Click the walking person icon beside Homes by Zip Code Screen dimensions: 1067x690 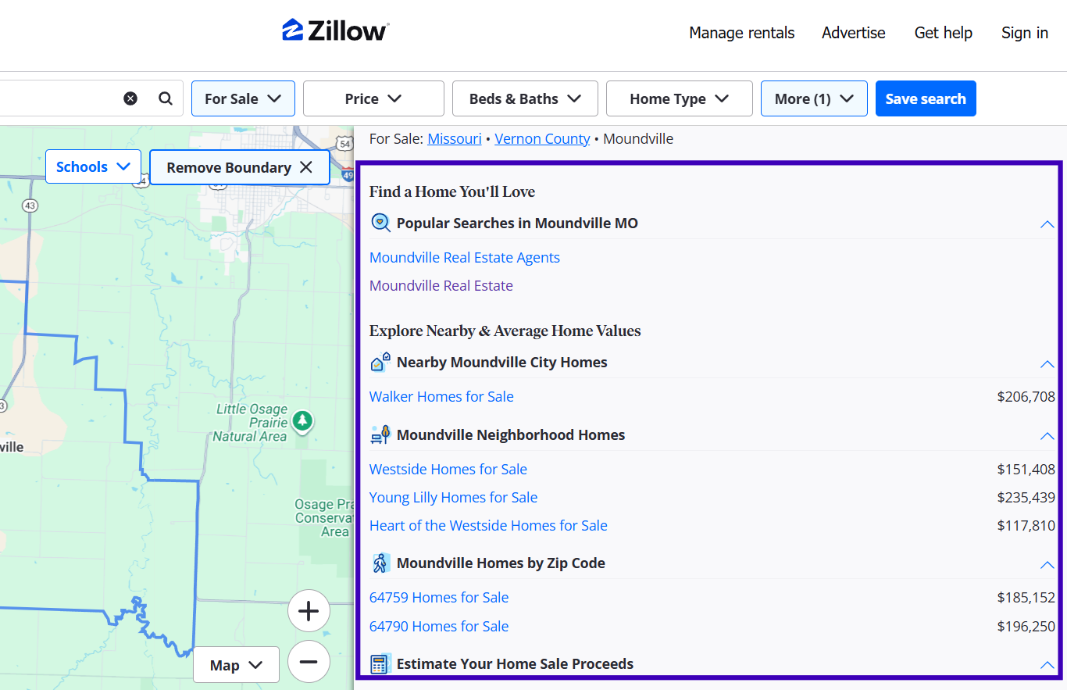point(380,563)
